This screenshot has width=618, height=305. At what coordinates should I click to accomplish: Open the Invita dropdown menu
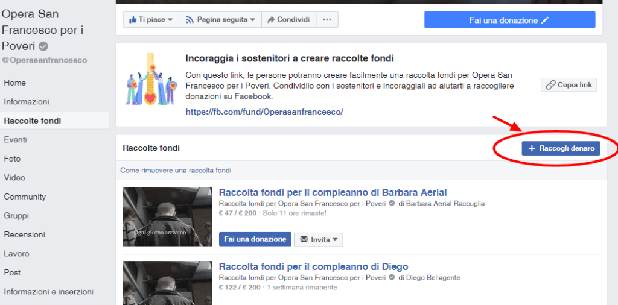pos(319,239)
